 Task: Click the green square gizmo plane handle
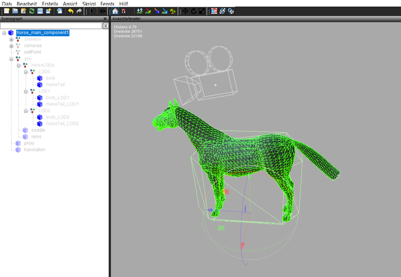[x=221, y=228]
